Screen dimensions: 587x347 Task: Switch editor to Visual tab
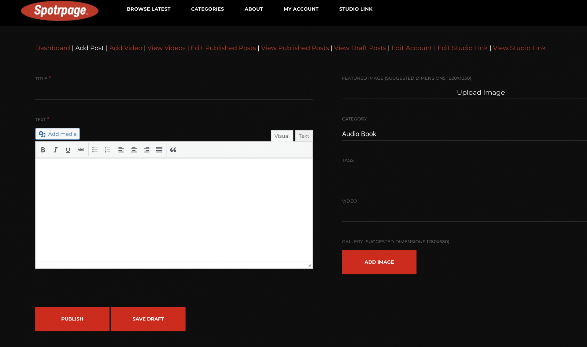pos(282,136)
